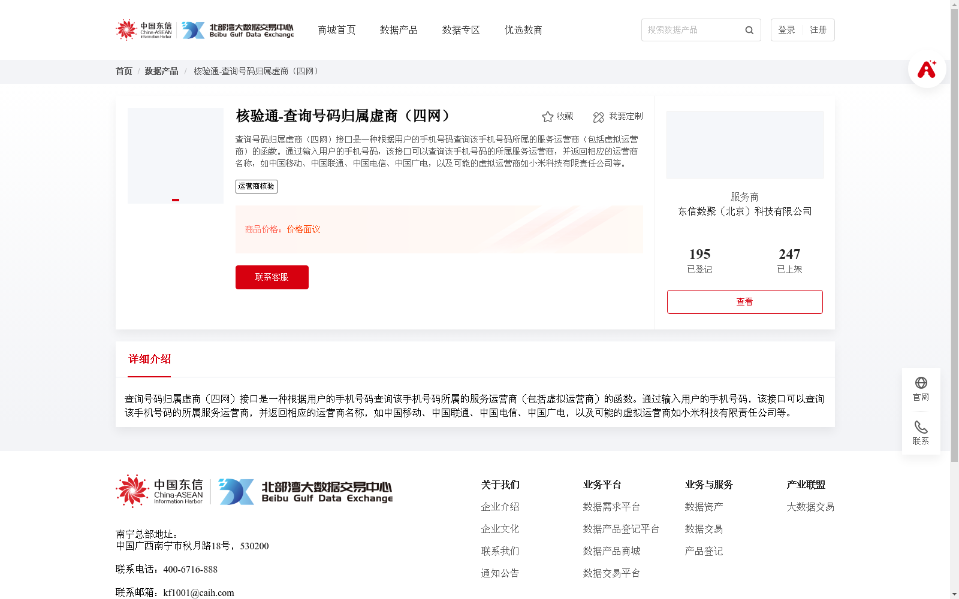Click the 查看 button for the provider
Screen dimensions: 959x599
(x=744, y=301)
